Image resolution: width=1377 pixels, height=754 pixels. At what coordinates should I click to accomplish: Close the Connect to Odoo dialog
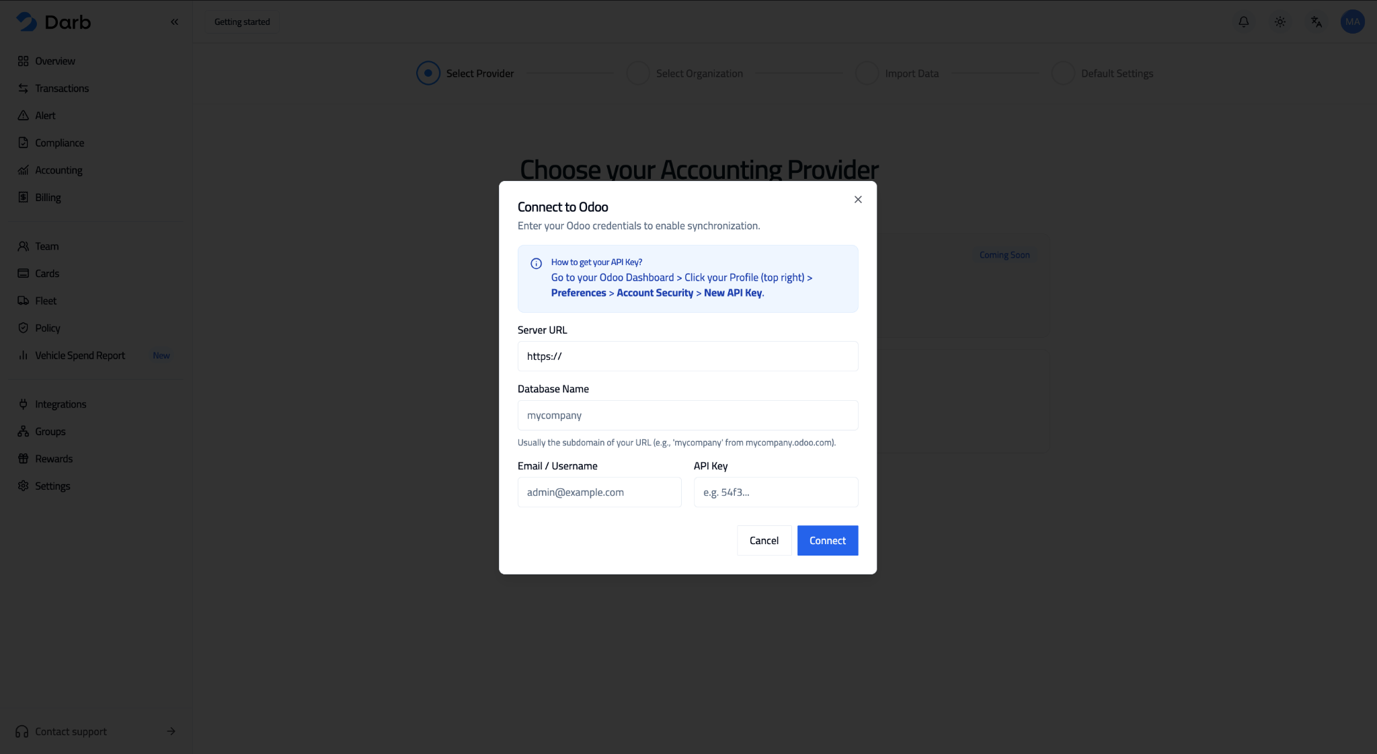pos(858,199)
